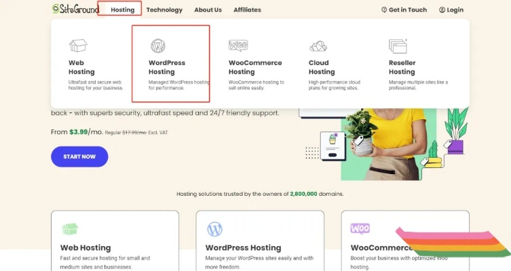Image resolution: width=511 pixels, height=271 pixels.
Task: Click 'Managed WordPress hosting for performance' text
Action: coord(179,85)
